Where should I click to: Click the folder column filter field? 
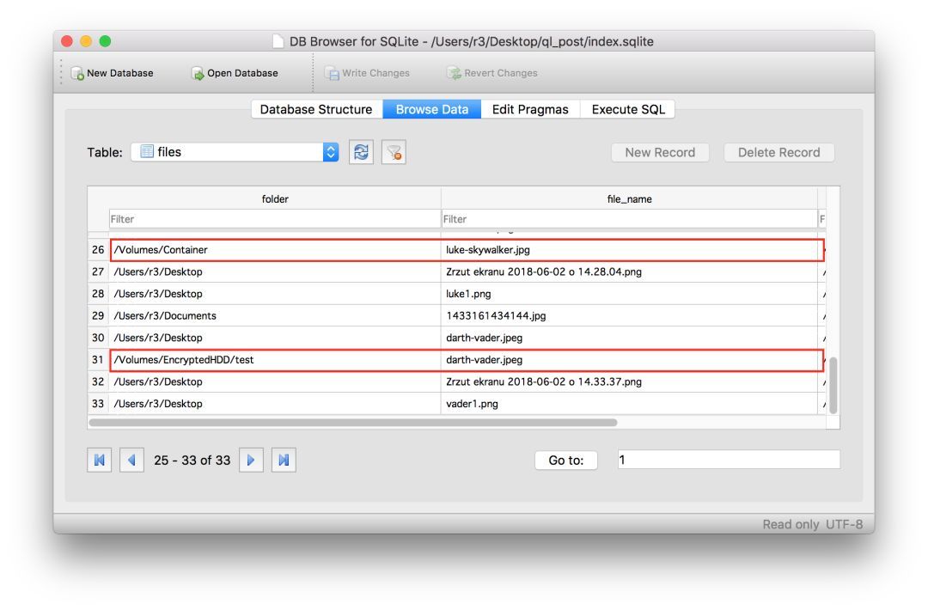click(274, 219)
